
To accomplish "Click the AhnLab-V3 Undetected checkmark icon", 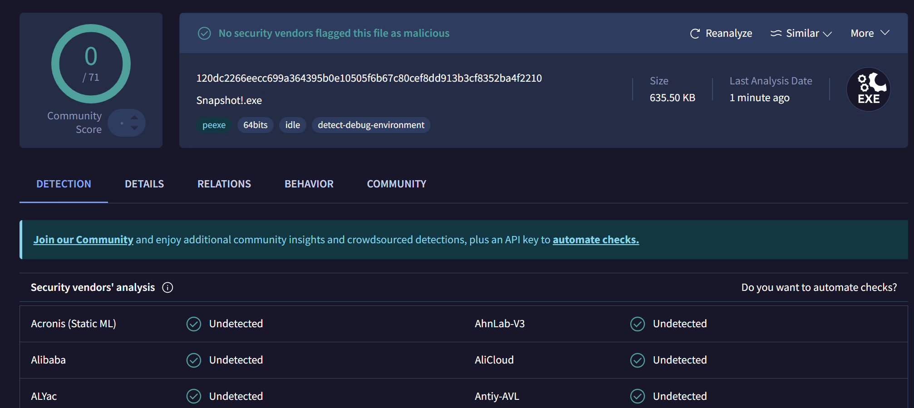I will (x=637, y=324).
